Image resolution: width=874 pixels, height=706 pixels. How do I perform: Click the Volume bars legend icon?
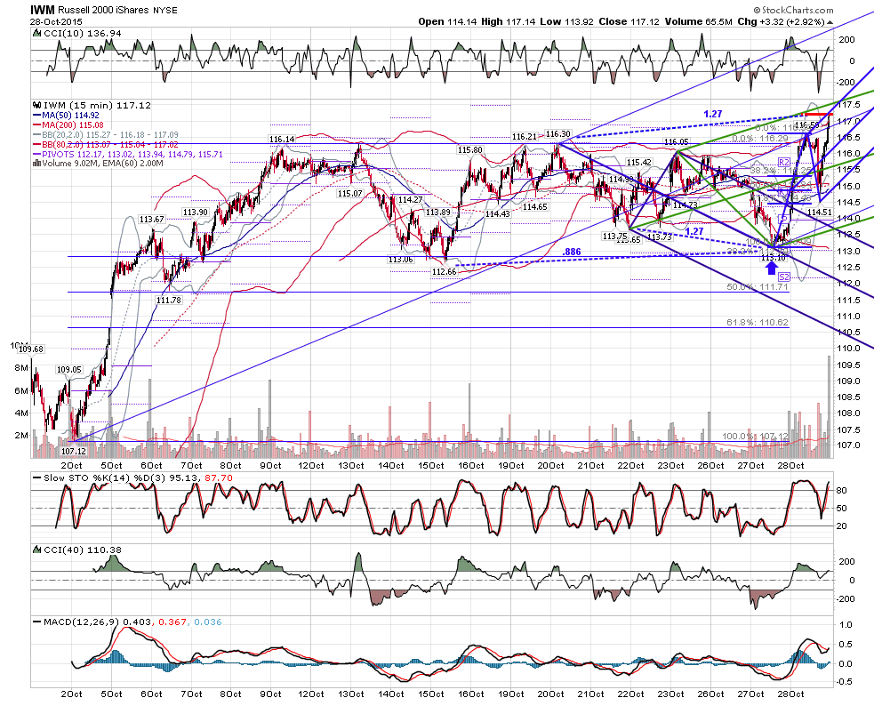(36, 164)
